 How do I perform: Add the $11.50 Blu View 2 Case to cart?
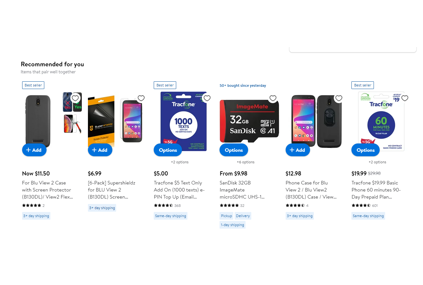point(34,150)
